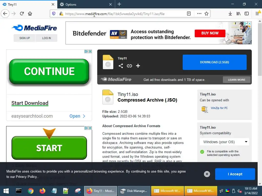The height and width of the screenshot is (196, 262).
Task: Close the Options tab
Action: [111, 4]
